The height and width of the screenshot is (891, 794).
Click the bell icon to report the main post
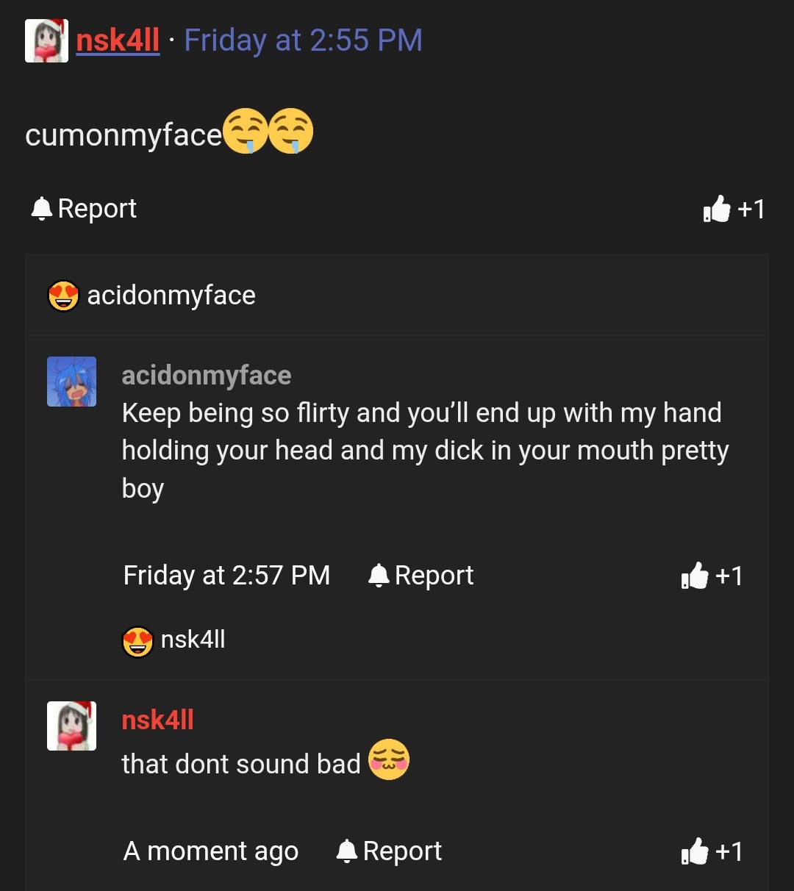pyautogui.click(x=42, y=209)
